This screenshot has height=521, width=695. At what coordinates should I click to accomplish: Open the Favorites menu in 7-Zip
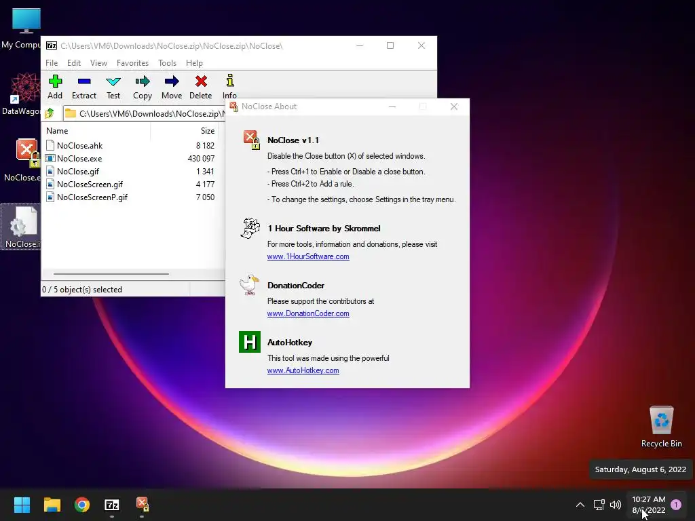[x=132, y=63]
